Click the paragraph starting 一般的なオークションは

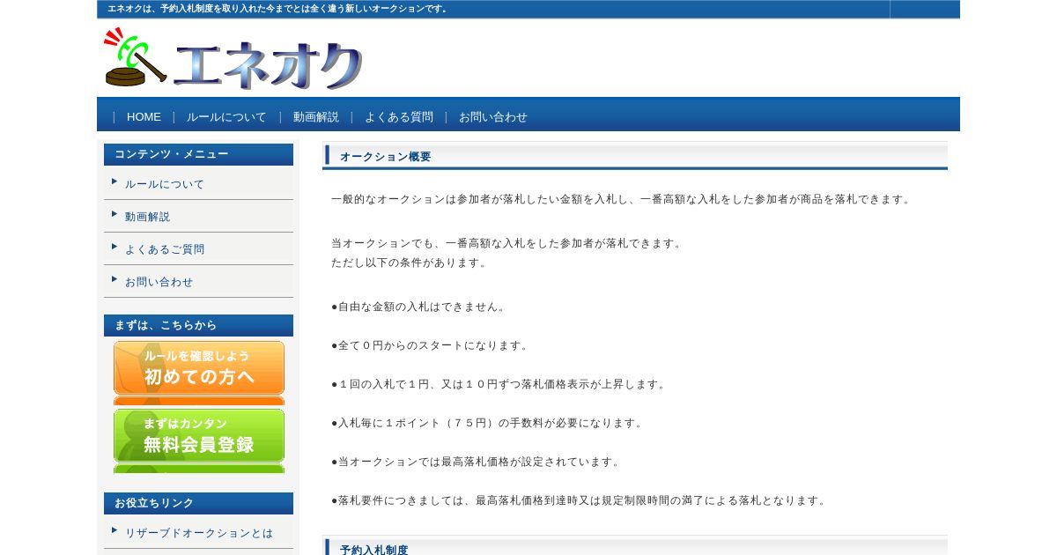623,199
